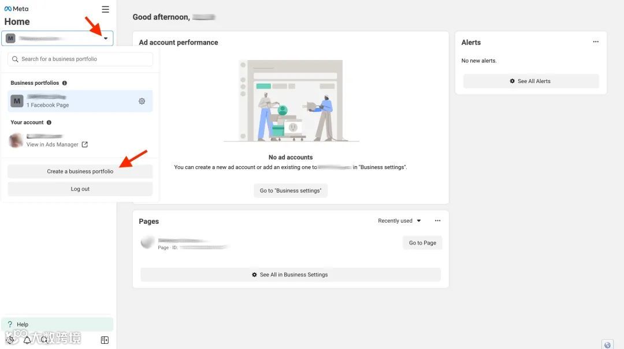This screenshot has width=624, height=349.
Task: Focus the Search for a business portfolio field
Action: tap(80, 59)
